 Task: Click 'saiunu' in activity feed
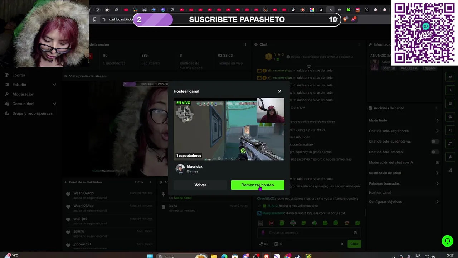click(x=79, y=231)
